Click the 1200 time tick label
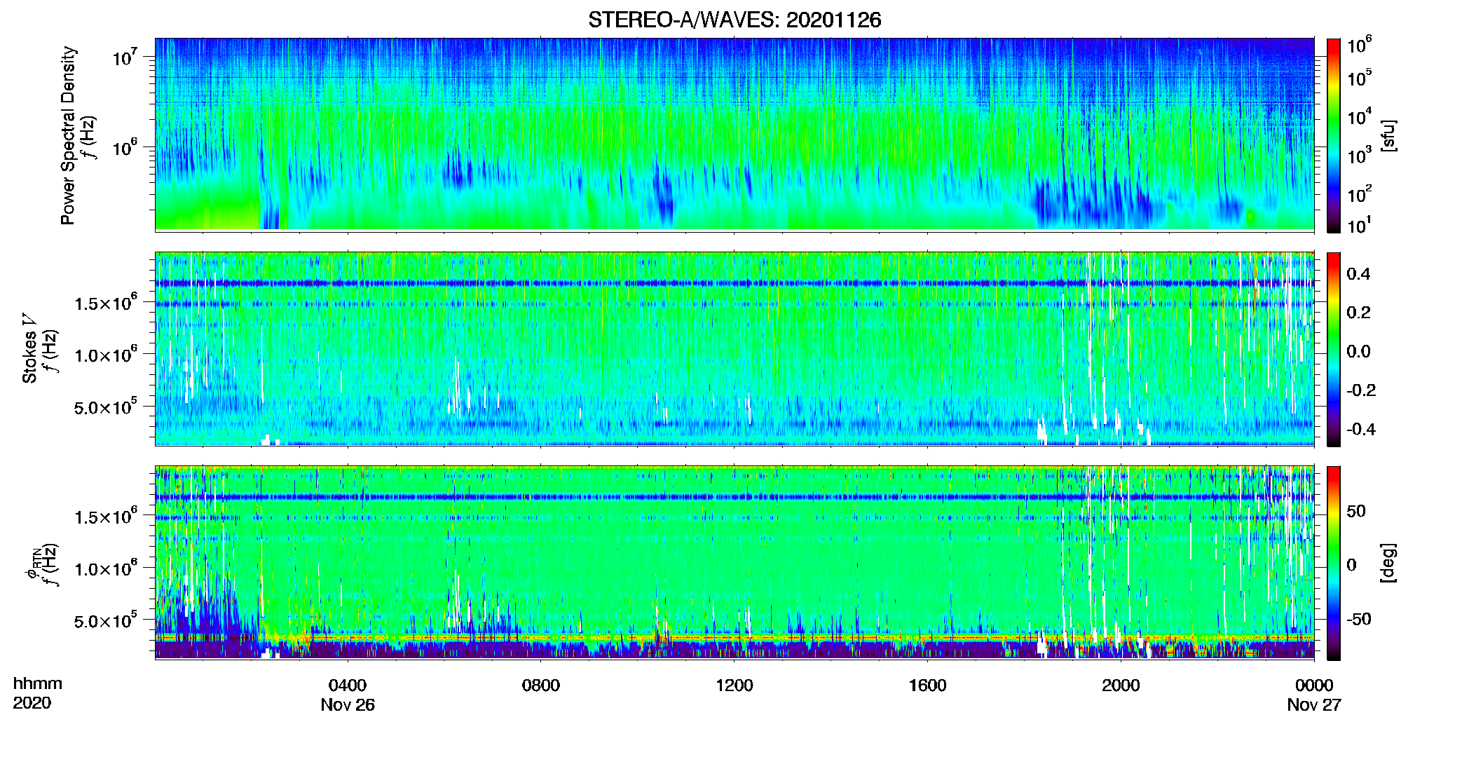This screenshot has width=1469, height=757. coord(734,685)
